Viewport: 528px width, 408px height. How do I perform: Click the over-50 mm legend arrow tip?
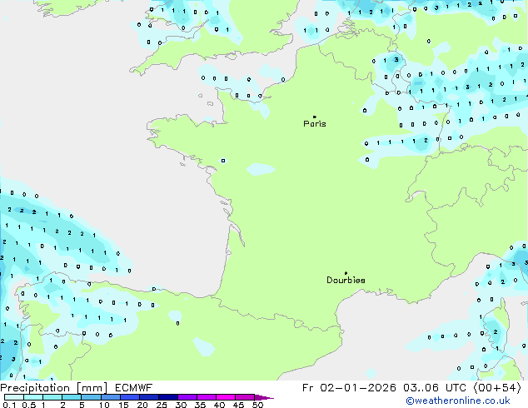(264, 397)
